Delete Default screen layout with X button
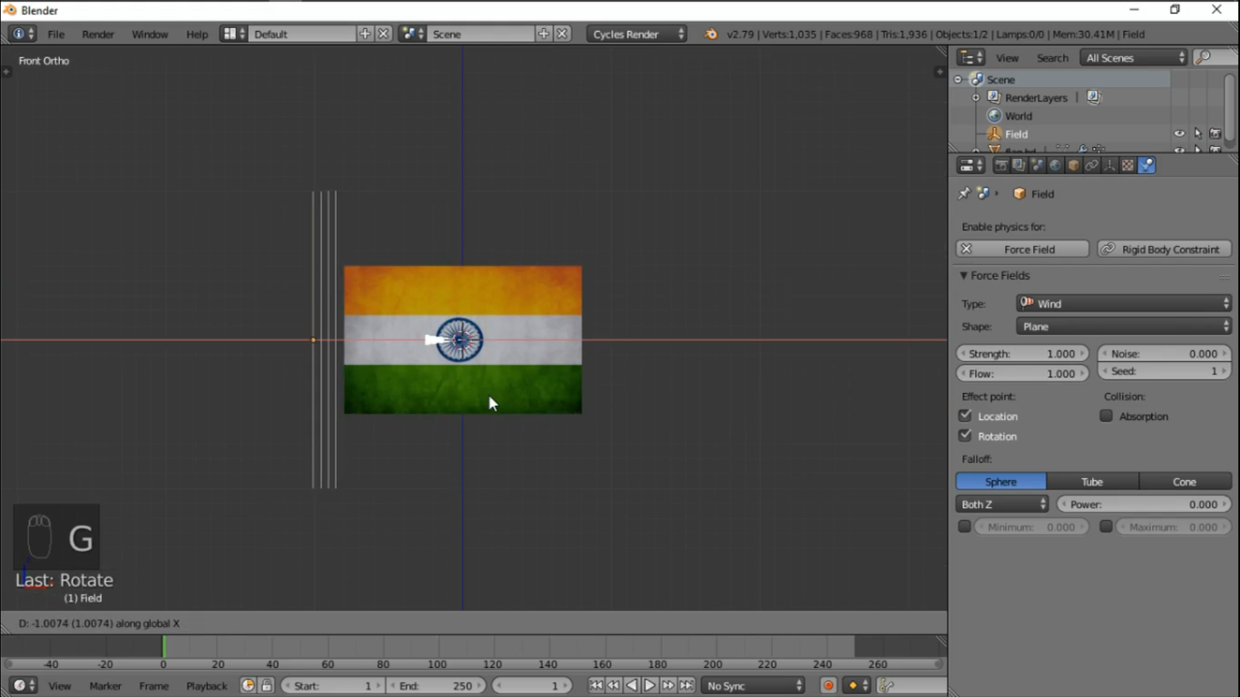 point(384,34)
